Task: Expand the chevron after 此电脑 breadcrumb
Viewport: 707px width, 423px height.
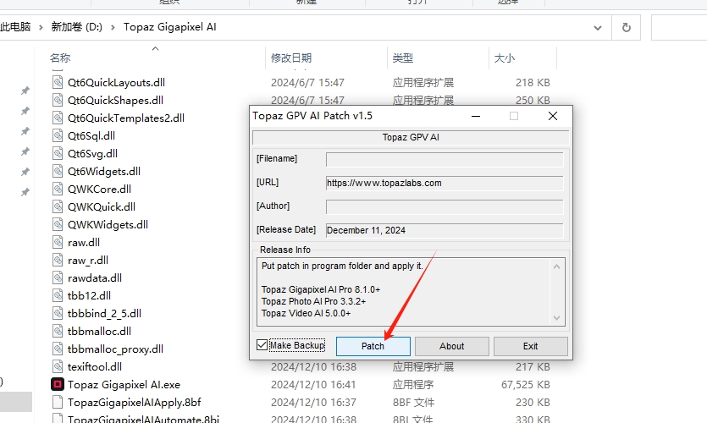Action: tap(41, 27)
